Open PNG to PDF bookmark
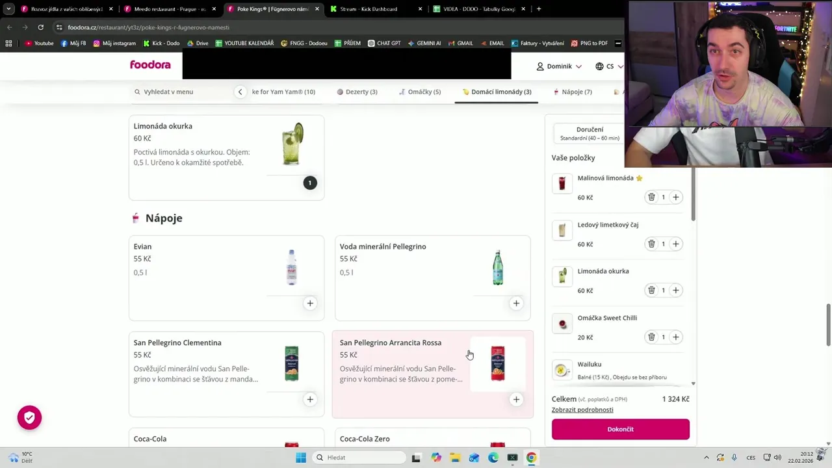This screenshot has width=832, height=468. [x=589, y=44]
